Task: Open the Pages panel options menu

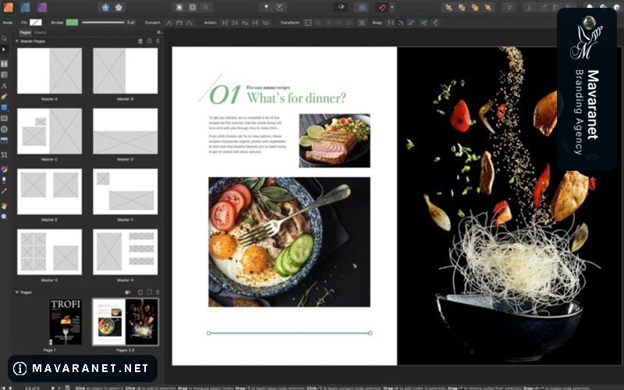Action: 159,32
